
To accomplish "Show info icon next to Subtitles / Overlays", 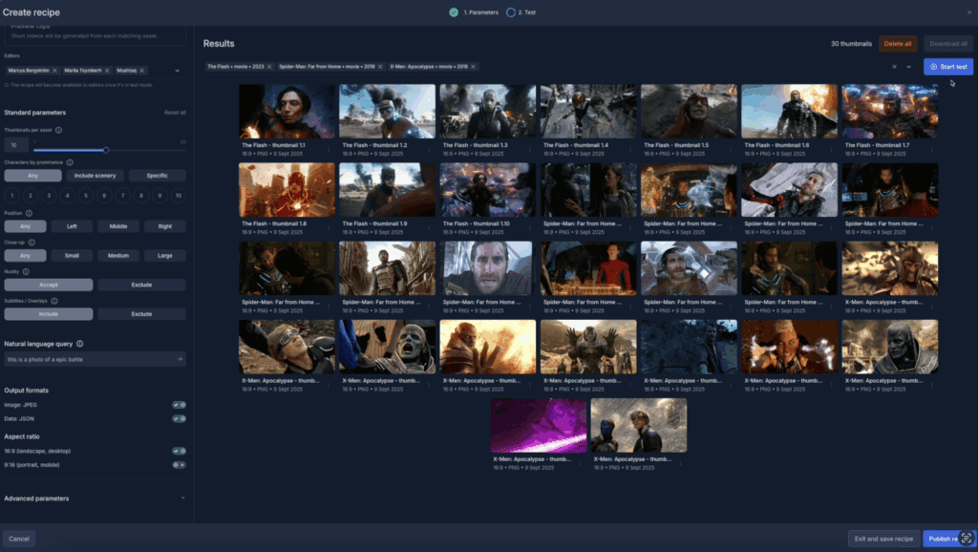I will coord(54,301).
